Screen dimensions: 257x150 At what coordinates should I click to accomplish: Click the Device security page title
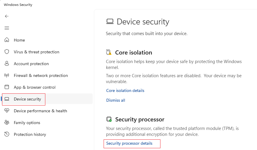click(143, 22)
